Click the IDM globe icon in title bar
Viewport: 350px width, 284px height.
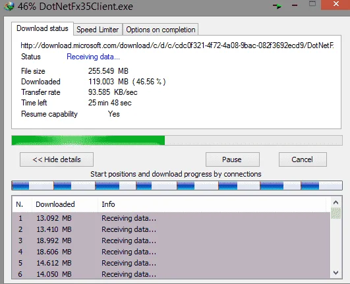pos(9,6)
